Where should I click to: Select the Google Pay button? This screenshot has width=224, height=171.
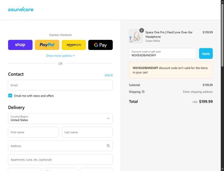coord(100,45)
